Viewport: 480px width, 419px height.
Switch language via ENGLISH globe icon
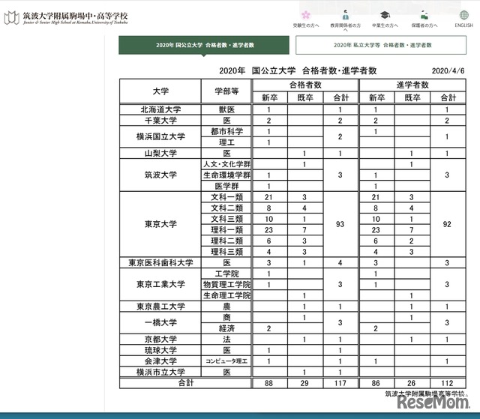[463, 15]
